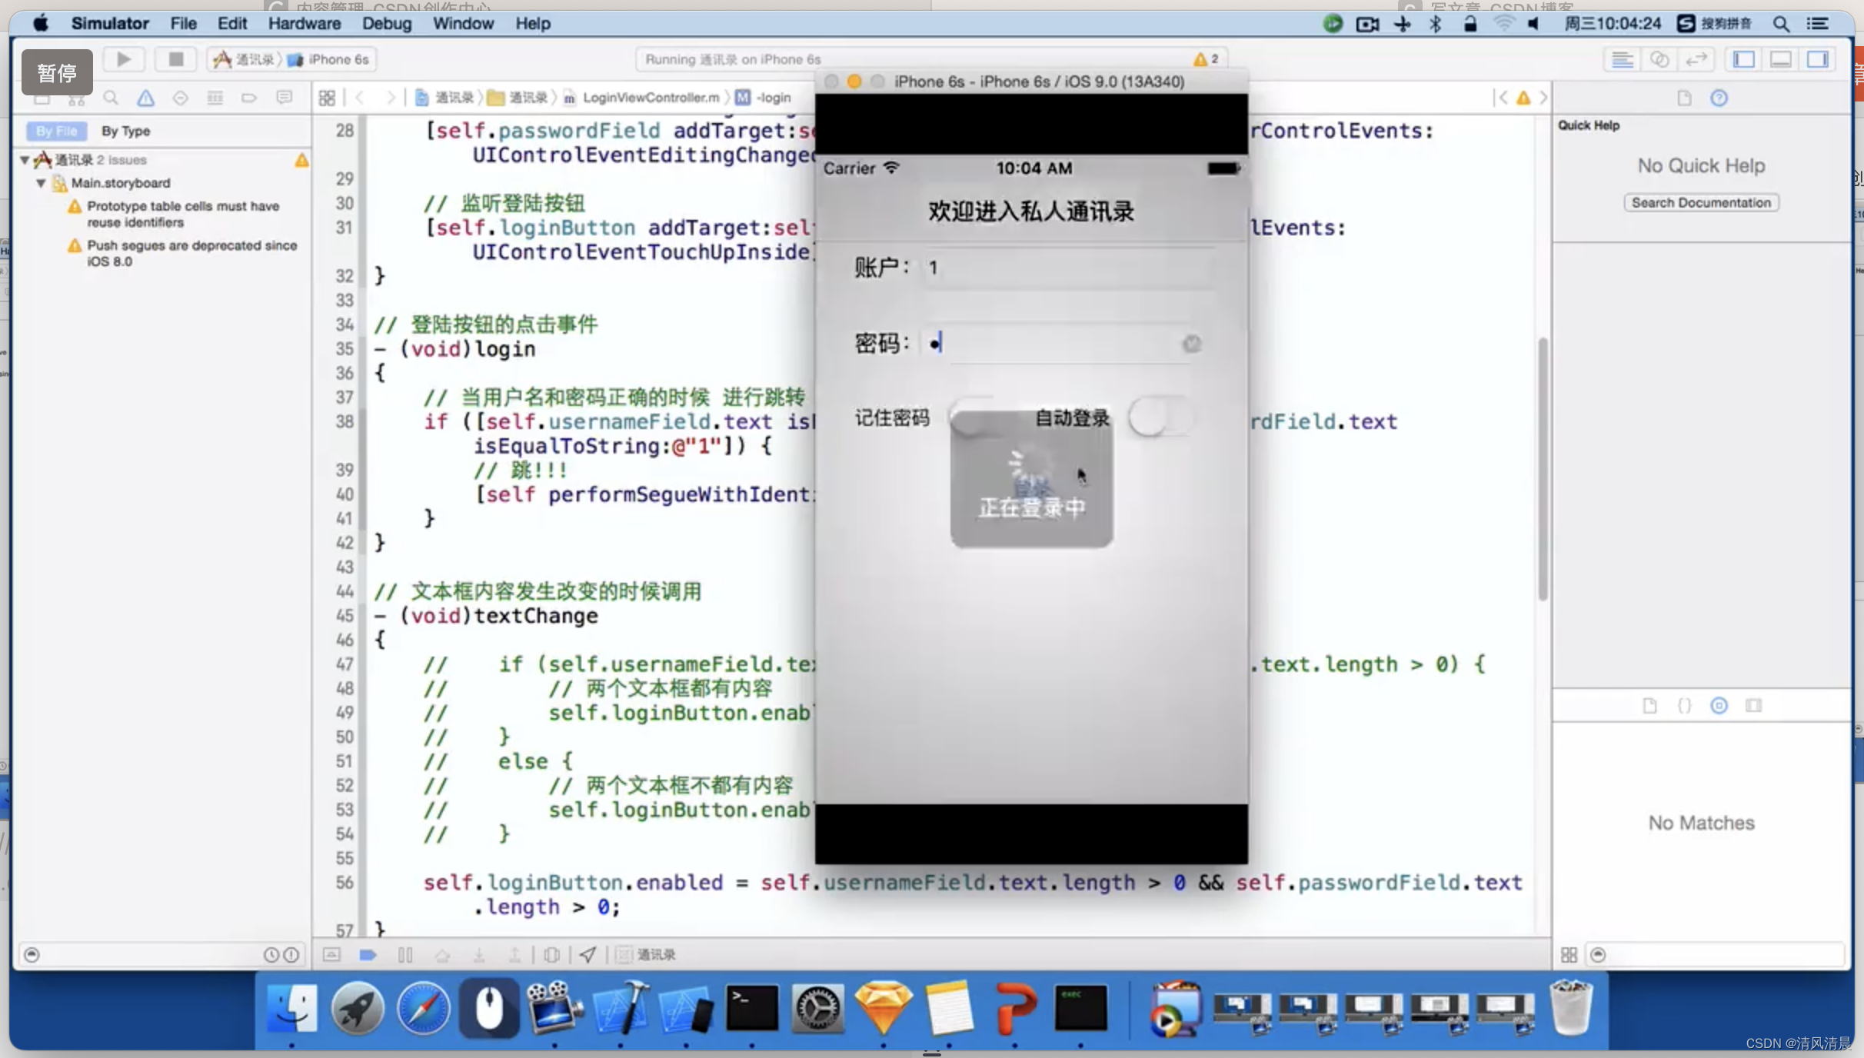The width and height of the screenshot is (1864, 1058).
Task: Hide the debug area with bottom-left toggle
Action: 331,954
